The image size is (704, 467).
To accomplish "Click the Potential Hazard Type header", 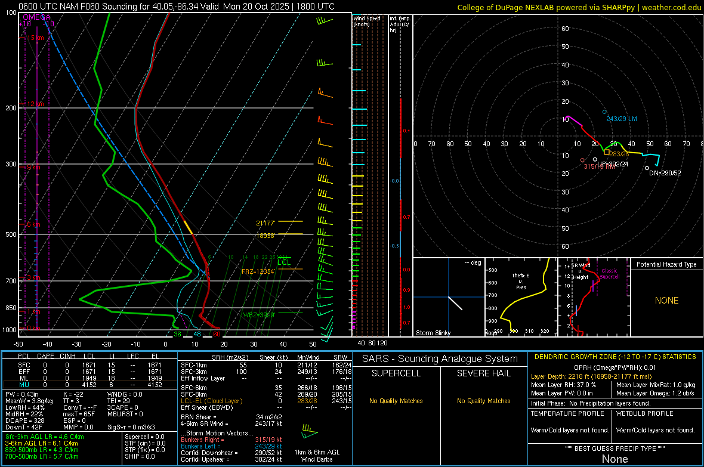I will coord(666,264).
